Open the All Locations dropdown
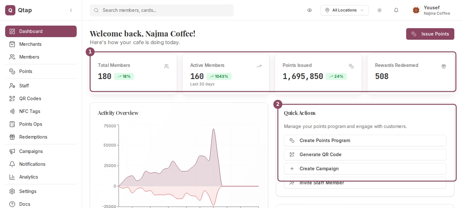Screen dimensions: 462x208 tap(345, 10)
